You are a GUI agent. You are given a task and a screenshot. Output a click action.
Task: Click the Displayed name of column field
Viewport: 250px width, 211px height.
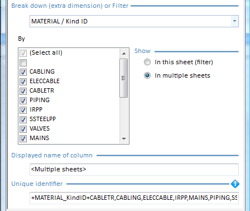pos(134,170)
